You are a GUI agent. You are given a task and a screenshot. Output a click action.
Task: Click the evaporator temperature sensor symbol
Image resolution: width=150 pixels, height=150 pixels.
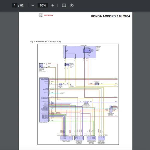pos(40,66)
